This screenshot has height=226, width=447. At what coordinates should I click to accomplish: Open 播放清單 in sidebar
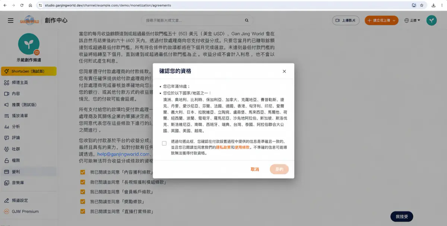(29, 116)
